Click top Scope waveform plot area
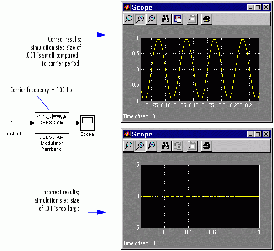The width and height of the screenshot is (274, 251). click(200, 69)
